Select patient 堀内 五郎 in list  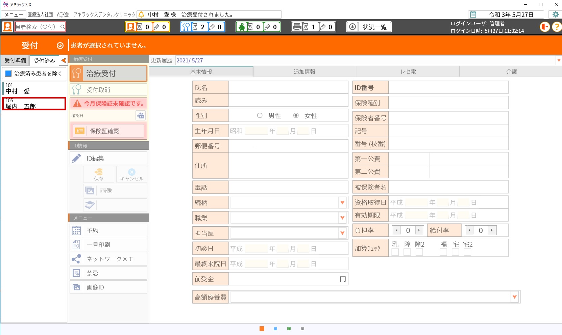(34, 104)
